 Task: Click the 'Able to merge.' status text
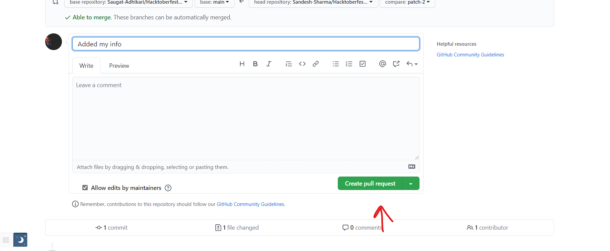tap(92, 17)
